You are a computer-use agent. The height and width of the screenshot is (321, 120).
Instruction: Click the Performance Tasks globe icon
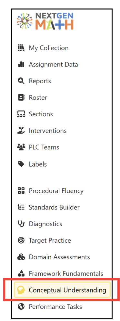21,306
